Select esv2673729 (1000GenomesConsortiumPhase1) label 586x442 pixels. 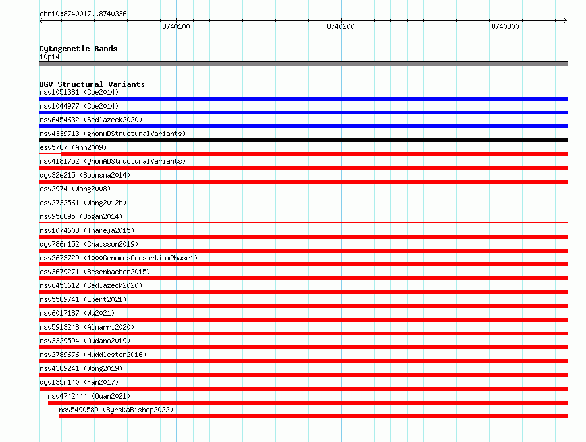[119, 258]
